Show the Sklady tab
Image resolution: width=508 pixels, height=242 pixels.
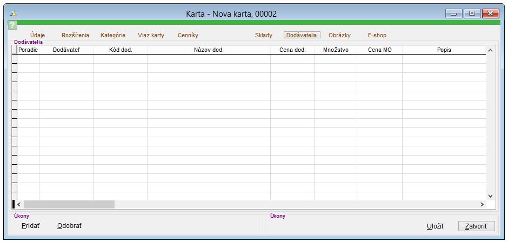click(264, 35)
